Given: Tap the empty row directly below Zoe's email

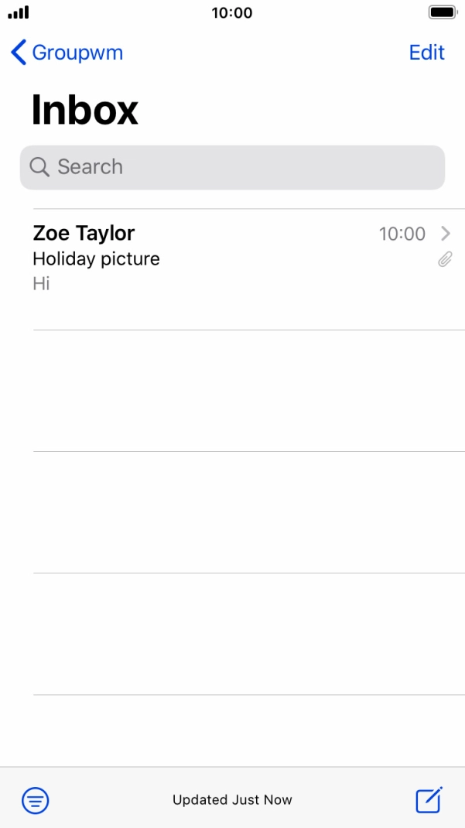Looking at the screenshot, I should point(248,391).
